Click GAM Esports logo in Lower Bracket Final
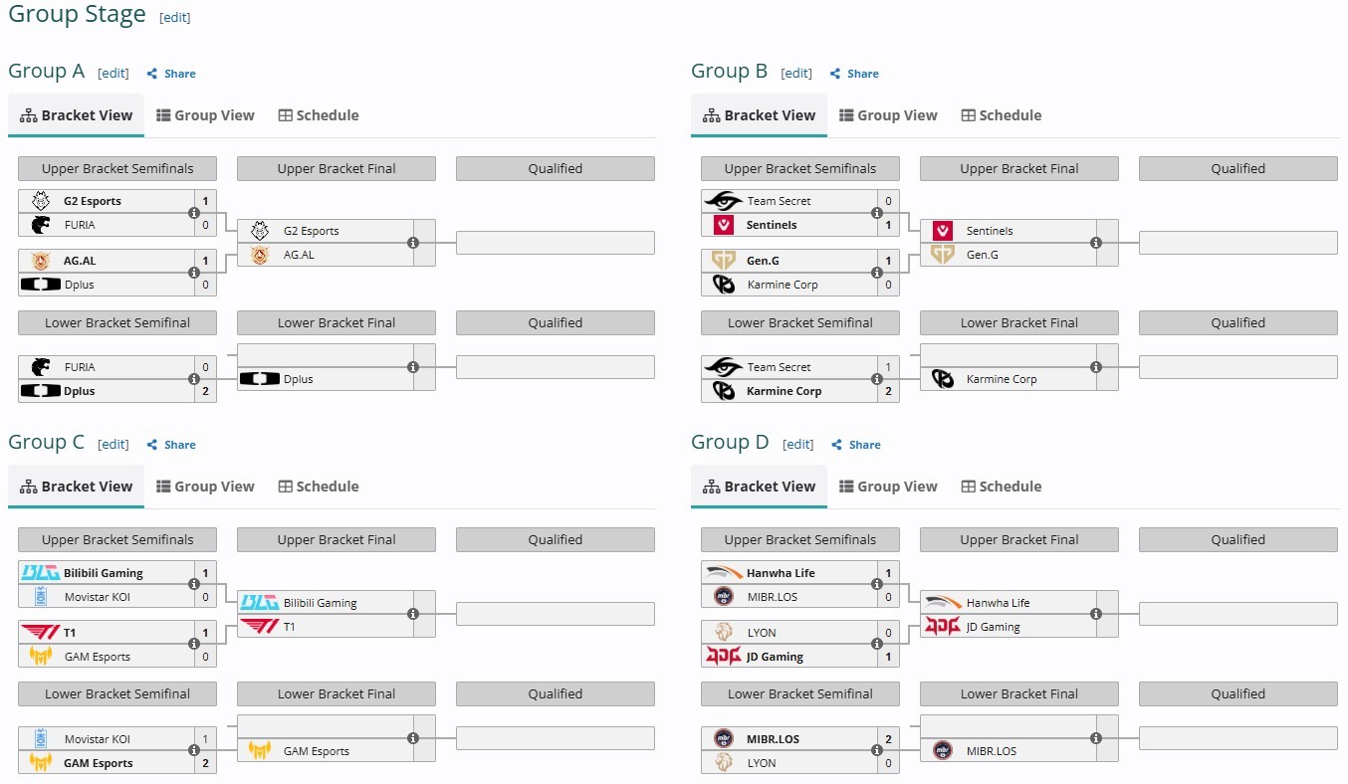Screen dimensions: 1348x784 [260, 751]
